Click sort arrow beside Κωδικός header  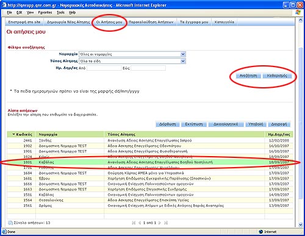(x=13, y=134)
